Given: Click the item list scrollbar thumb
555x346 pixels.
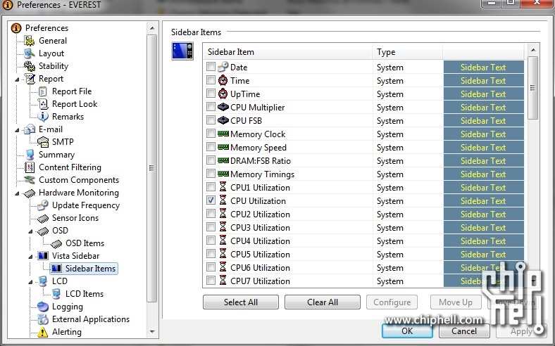Looking at the screenshot, I should click(x=532, y=88).
